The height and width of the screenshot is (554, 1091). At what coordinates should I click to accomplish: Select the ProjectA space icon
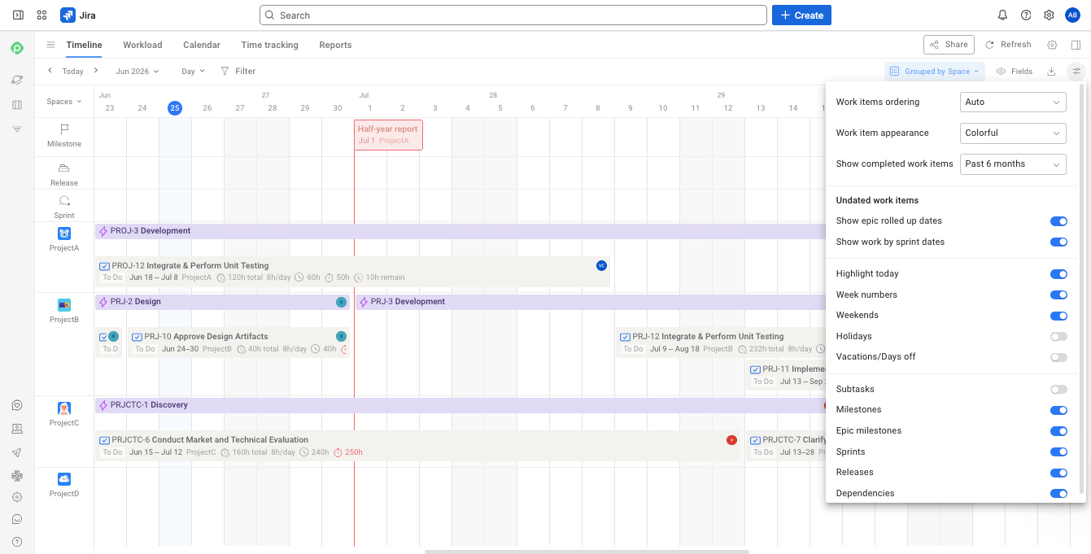[64, 233]
